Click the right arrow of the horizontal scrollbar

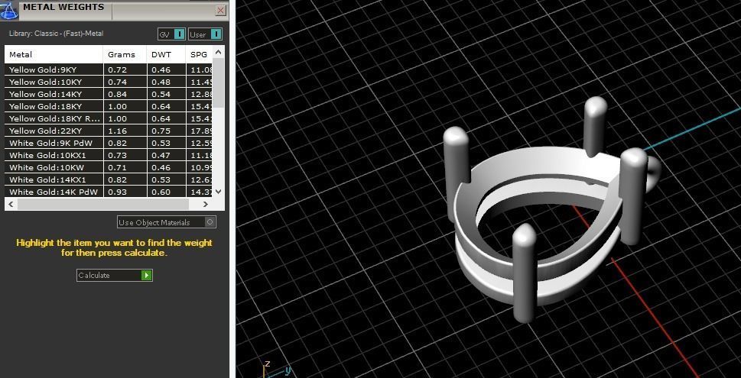pyautogui.click(x=206, y=205)
